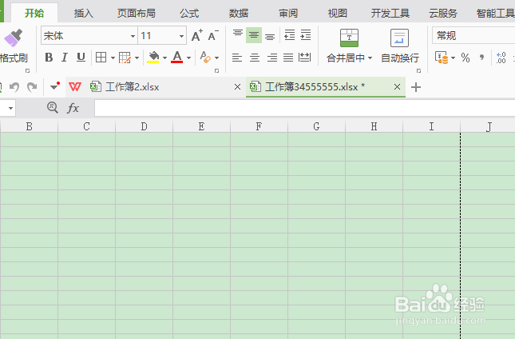The width and height of the screenshot is (515, 339).
Task: Apply thousands comma separator style
Action: [x=481, y=58]
